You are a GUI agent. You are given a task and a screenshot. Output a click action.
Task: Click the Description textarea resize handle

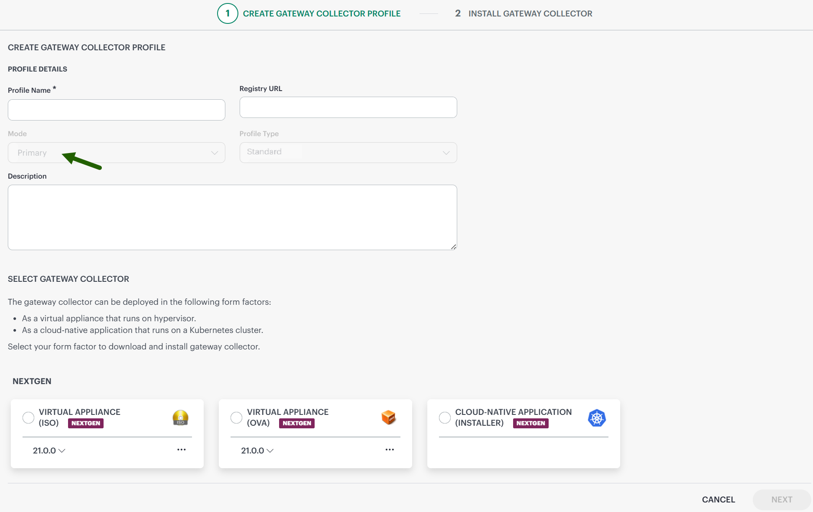453,247
